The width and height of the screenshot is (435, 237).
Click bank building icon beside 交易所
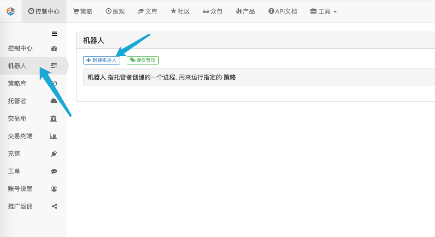[x=53, y=118]
